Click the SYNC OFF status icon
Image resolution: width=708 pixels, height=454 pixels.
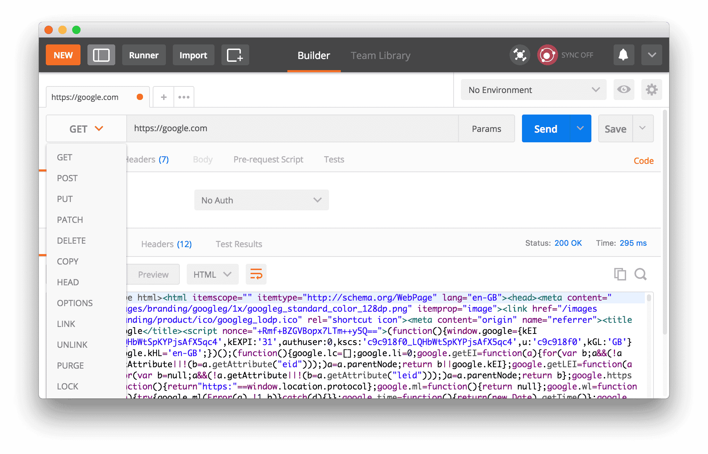click(547, 55)
